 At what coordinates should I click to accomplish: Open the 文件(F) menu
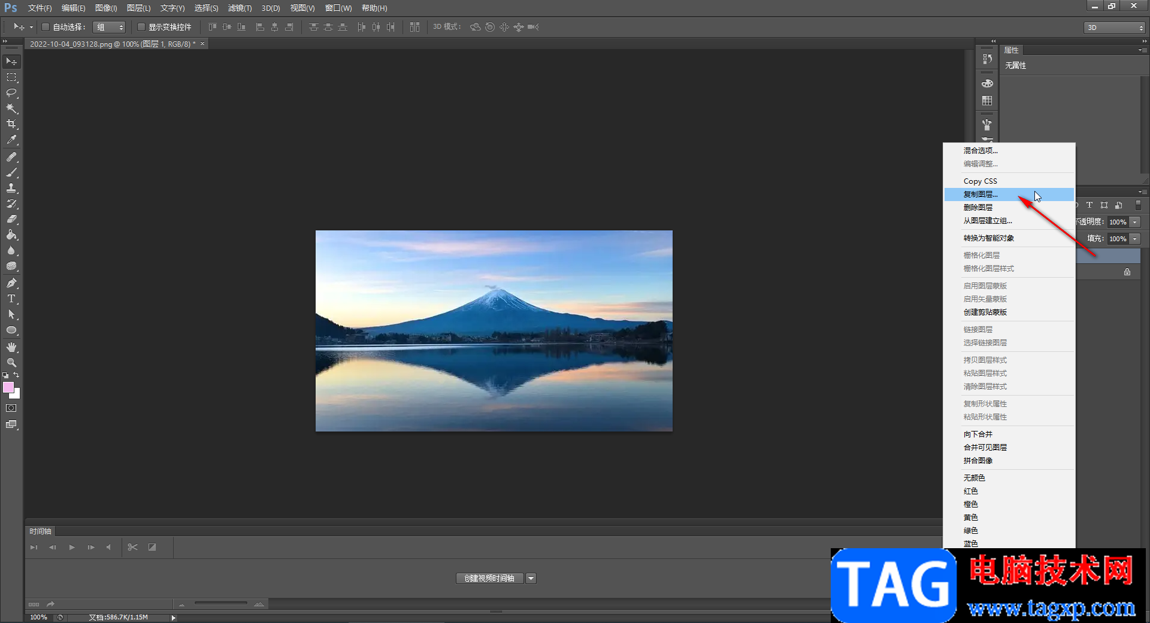[x=40, y=8]
